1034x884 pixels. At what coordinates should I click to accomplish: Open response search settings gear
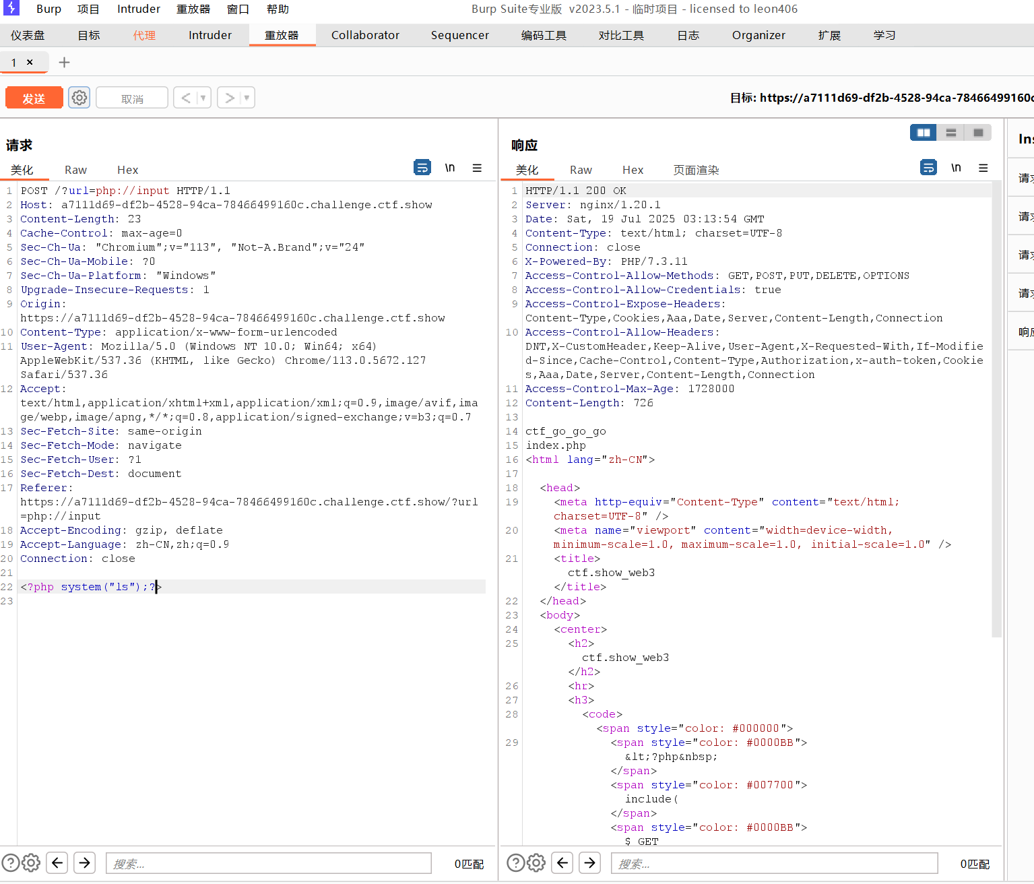pos(536,862)
